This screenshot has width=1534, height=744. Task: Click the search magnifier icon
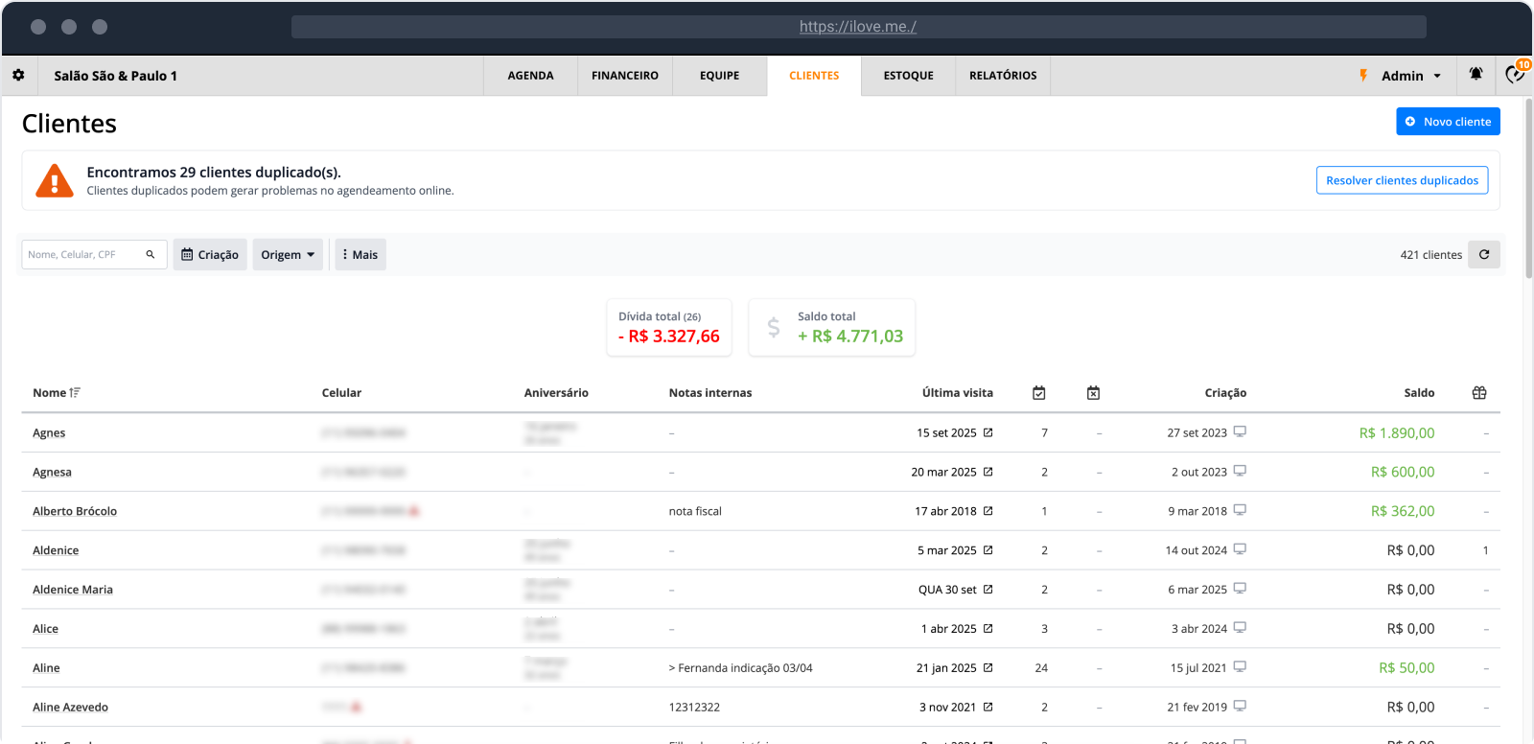point(151,254)
